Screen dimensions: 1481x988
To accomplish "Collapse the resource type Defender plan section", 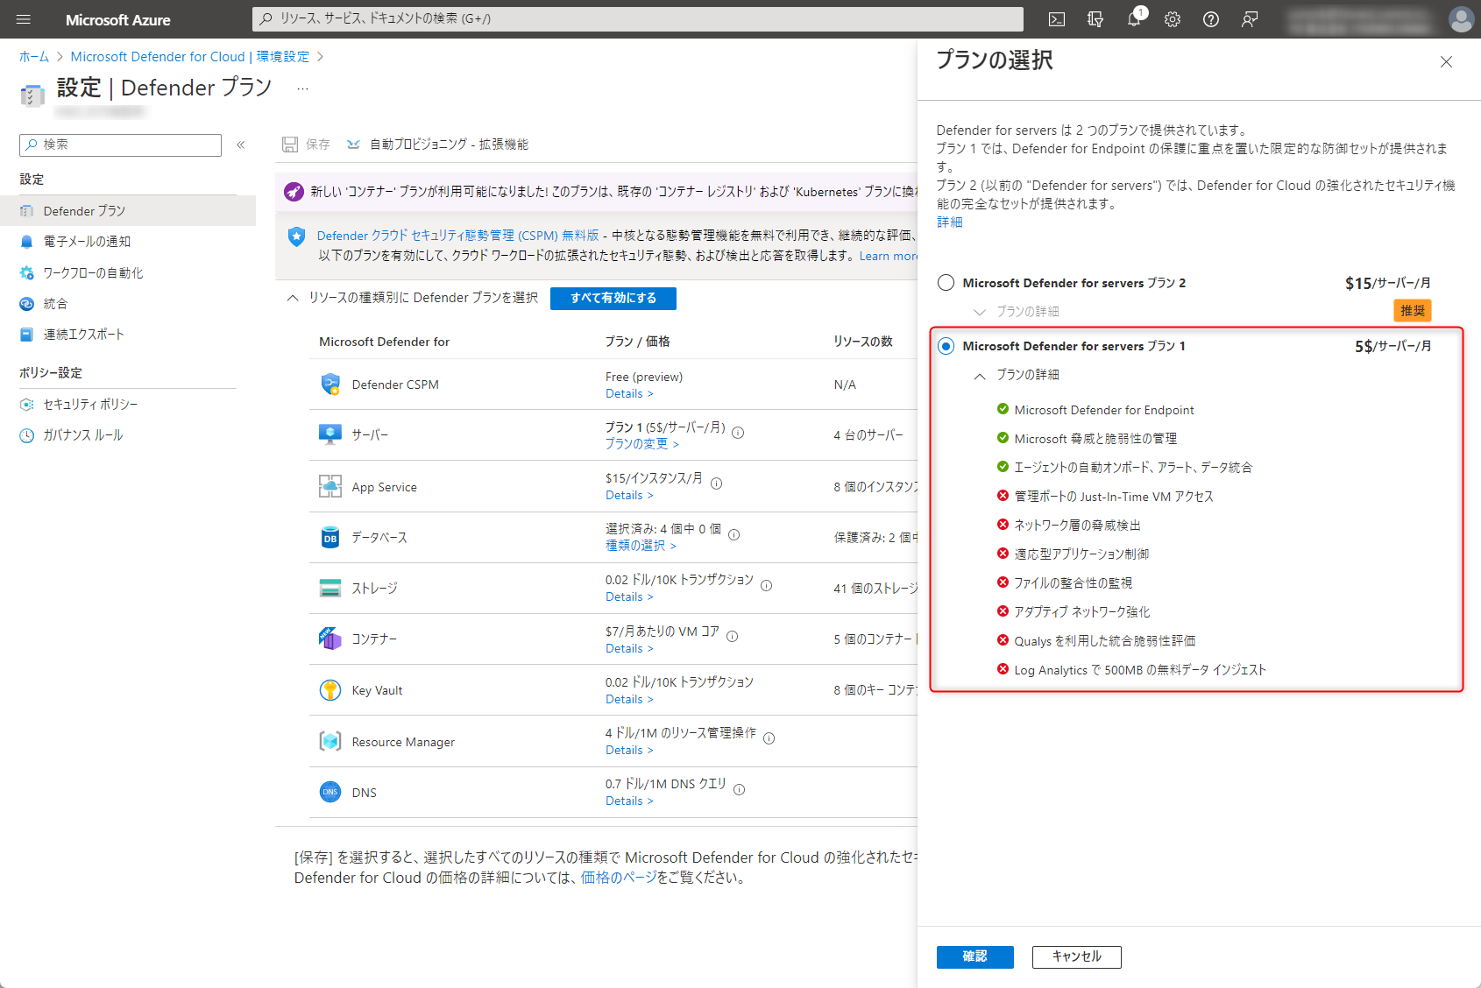I will 293,298.
